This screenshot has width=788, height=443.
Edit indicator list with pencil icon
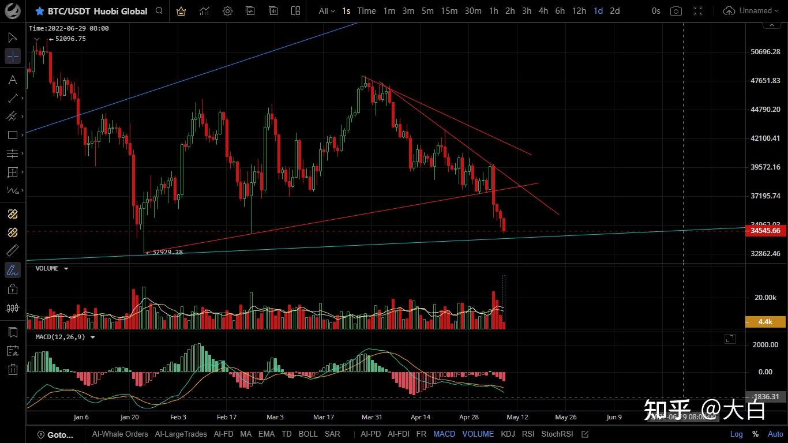pos(585,434)
